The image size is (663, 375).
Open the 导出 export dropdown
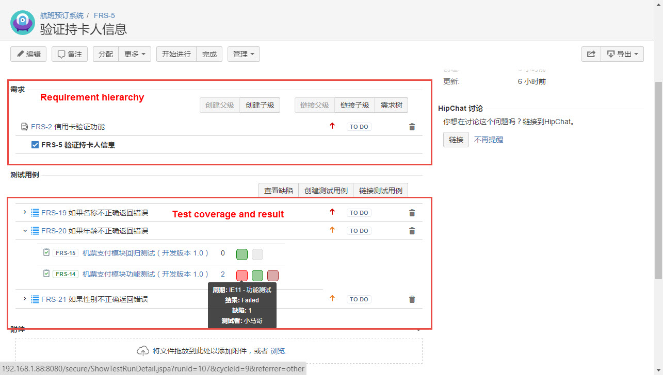[x=622, y=54]
